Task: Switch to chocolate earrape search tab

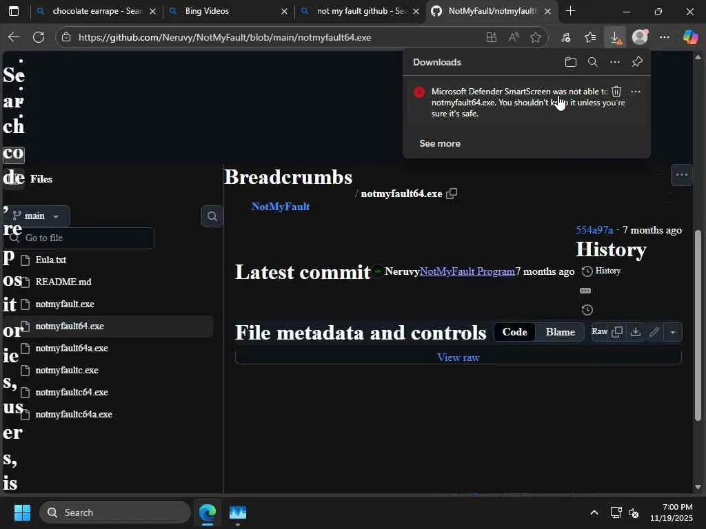Action: coord(95,11)
